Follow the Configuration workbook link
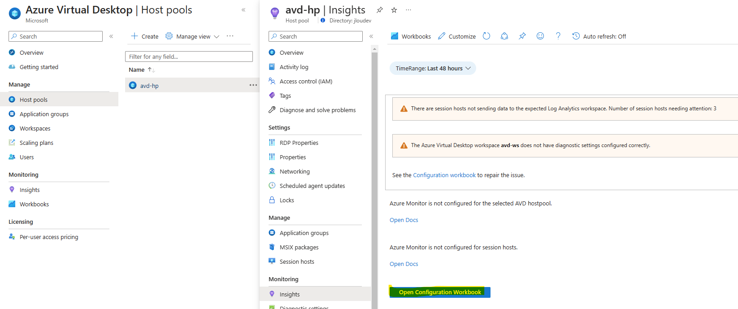The image size is (738, 309). [444, 175]
